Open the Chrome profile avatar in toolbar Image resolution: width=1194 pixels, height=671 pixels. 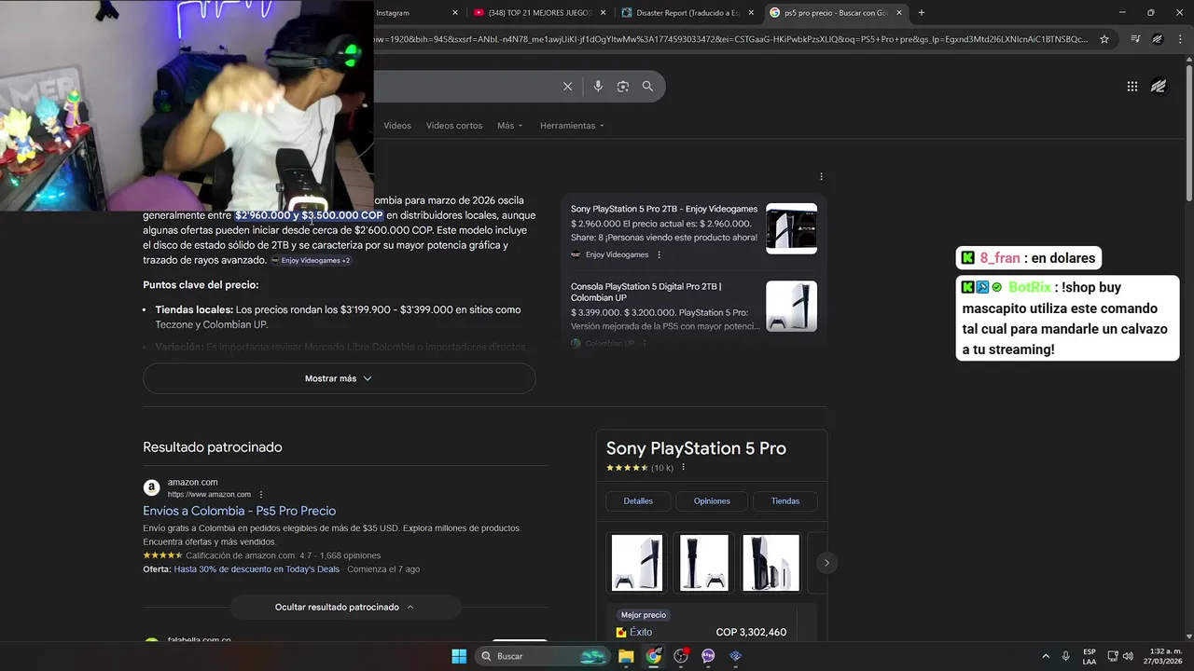(1158, 39)
